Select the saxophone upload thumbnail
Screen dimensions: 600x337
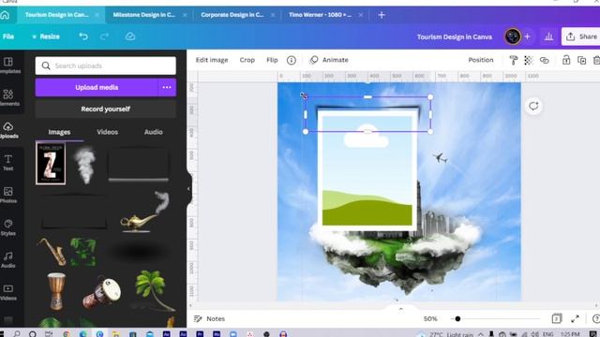click(52, 252)
